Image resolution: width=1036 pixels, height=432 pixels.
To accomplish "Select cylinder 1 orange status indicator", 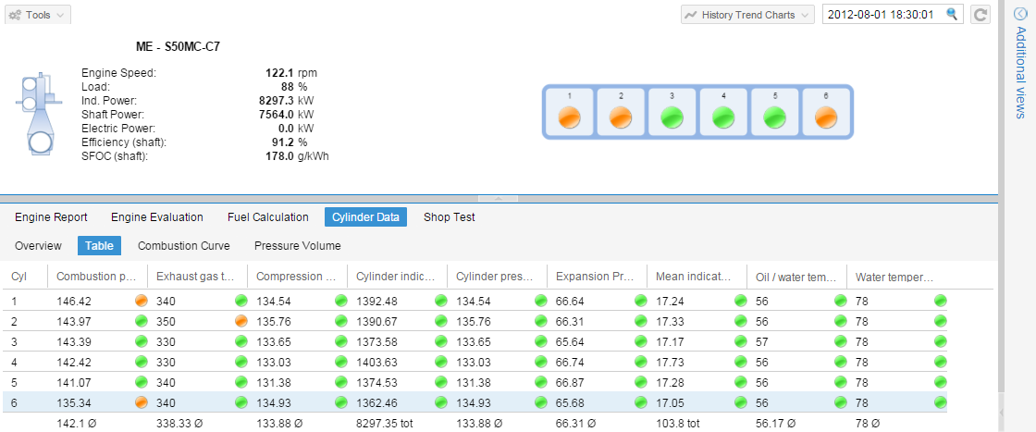I will (x=569, y=117).
